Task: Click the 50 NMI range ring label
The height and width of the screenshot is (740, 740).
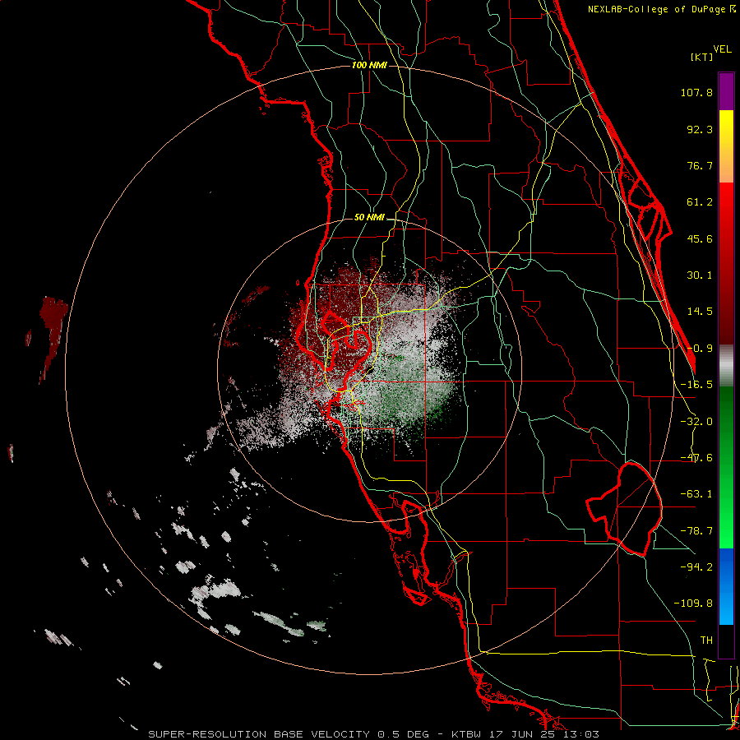Action: (369, 218)
